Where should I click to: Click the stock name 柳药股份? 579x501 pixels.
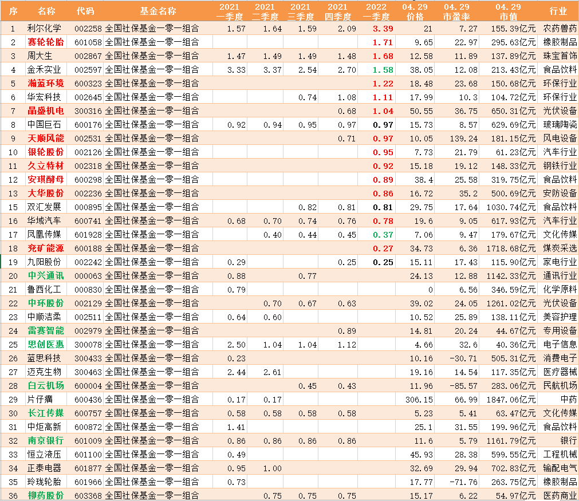coord(46,495)
